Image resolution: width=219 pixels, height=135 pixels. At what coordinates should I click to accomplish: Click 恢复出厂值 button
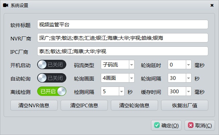[x=185, y=105]
